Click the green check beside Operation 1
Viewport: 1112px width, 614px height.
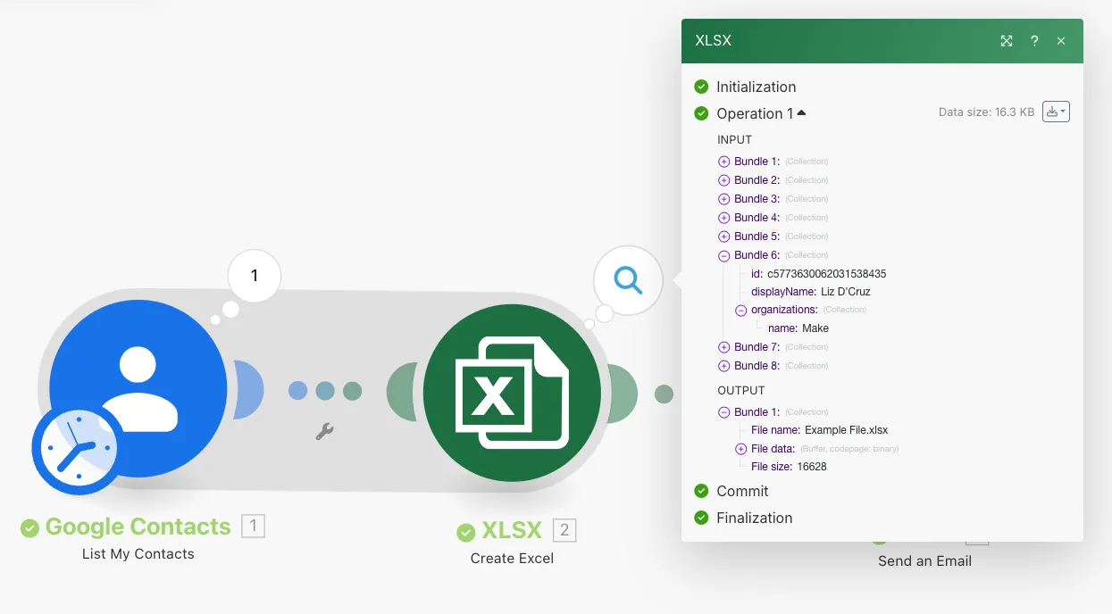(702, 113)
